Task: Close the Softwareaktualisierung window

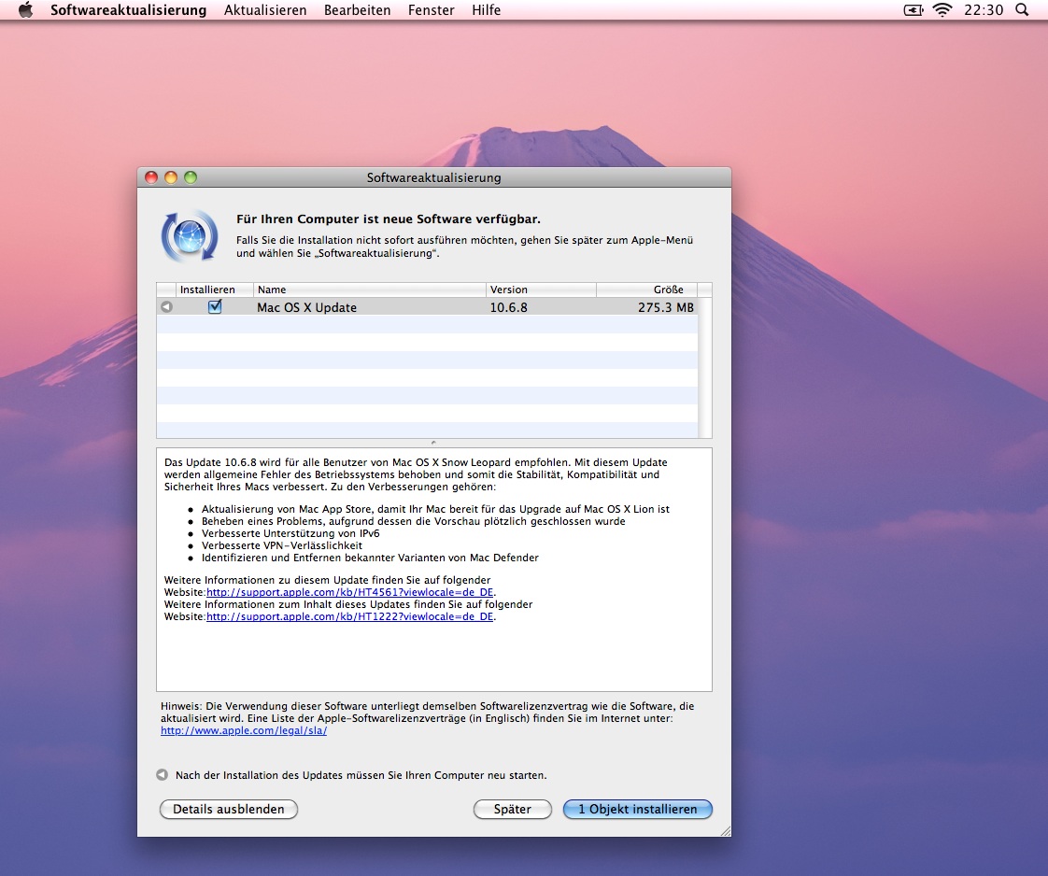Action: tap(151, 177)
